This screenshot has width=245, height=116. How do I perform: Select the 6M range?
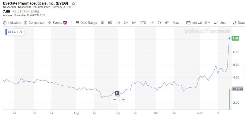134,23
